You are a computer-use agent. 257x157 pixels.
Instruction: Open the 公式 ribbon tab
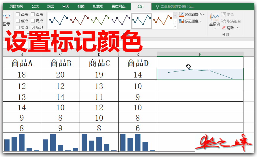35,6
